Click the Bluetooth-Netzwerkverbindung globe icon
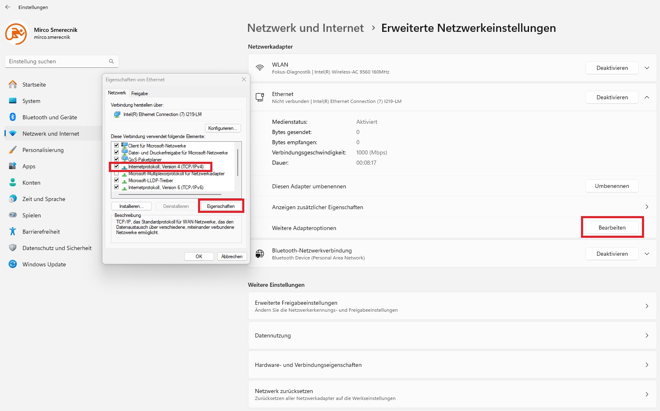 (260, 254)
